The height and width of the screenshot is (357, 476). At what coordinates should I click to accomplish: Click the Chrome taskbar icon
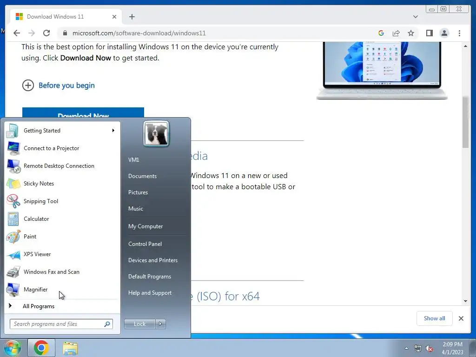[41, 348]
